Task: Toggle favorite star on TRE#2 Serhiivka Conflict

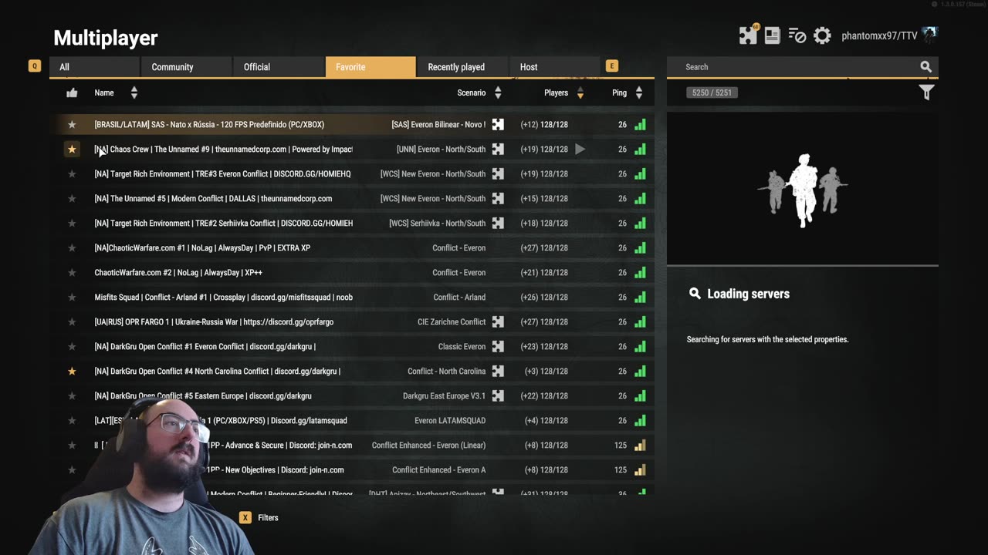Action: point(72,223)
